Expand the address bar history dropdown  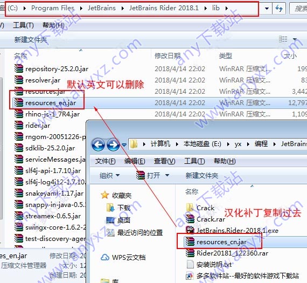point(267,9)
